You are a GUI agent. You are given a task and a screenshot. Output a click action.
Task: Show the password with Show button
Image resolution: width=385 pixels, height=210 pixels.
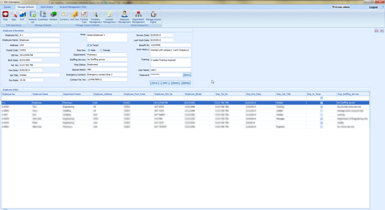pos(187,75)
